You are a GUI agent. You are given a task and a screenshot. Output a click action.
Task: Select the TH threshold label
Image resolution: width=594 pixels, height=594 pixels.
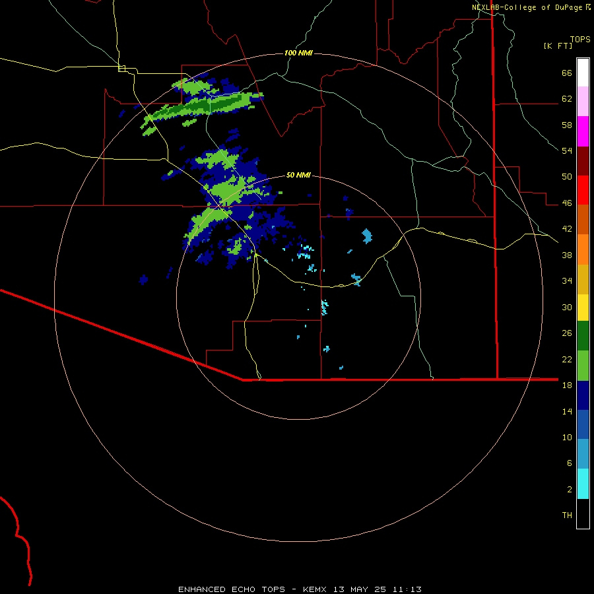(x=567, y=515)
